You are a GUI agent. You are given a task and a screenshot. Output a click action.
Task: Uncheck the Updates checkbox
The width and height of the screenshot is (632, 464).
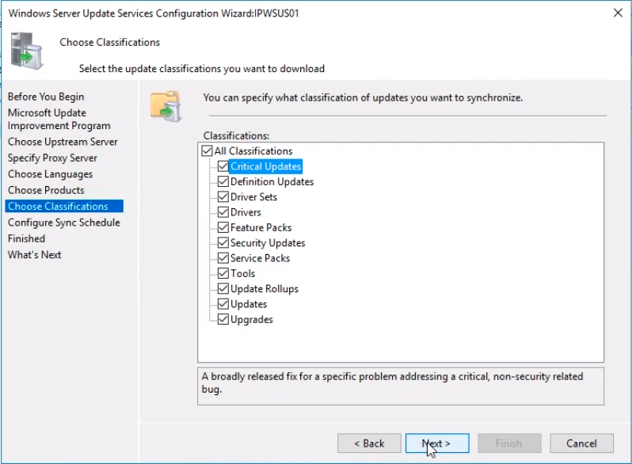tap(223, 304)
